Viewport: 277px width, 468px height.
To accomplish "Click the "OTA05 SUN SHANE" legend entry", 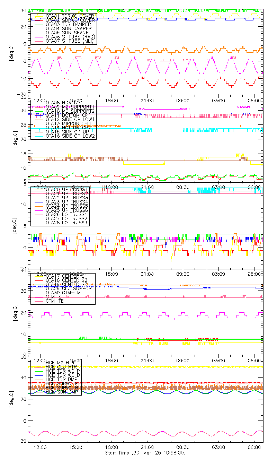I will point(67,33).
